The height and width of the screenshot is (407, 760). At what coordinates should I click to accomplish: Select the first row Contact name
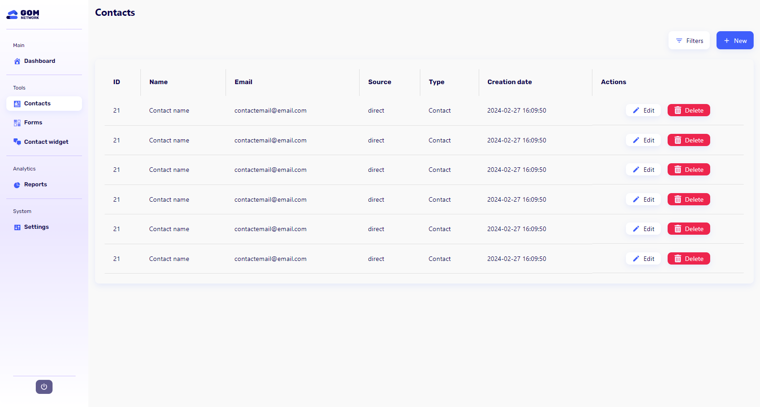(x=169, y=110)
